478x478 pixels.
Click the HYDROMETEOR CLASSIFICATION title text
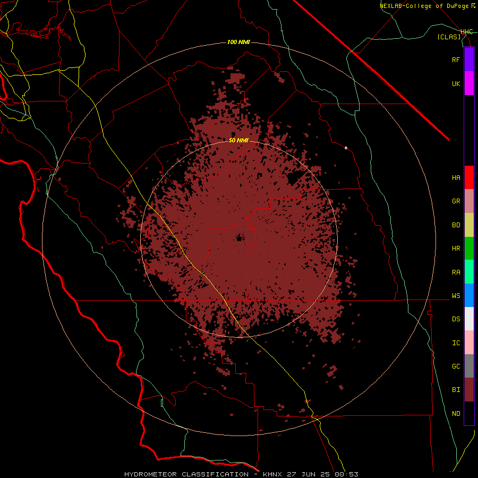[x=186, y=474]
